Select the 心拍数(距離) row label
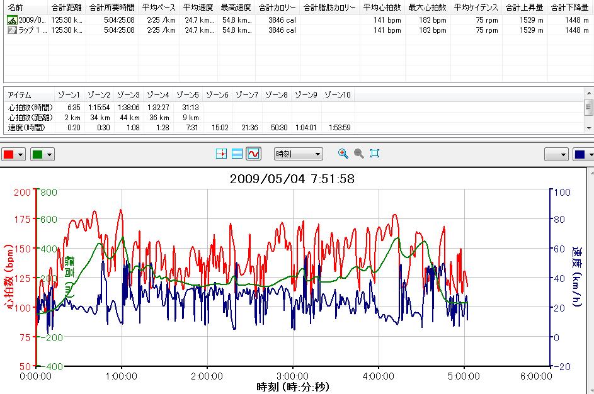Screen dimensions: 594x394 [30, 118]
